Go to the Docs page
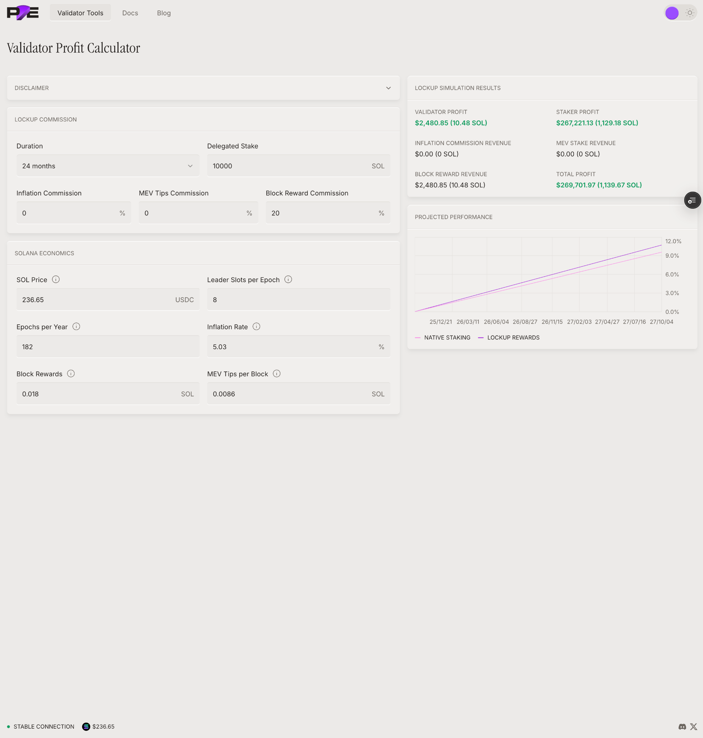The height and width of the screenshot is (738, 703). pyautogui.click(x=130, y=13)
